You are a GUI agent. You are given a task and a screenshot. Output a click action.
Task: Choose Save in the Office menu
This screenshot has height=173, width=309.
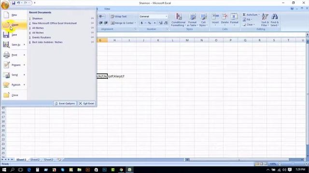pos(14,35)
